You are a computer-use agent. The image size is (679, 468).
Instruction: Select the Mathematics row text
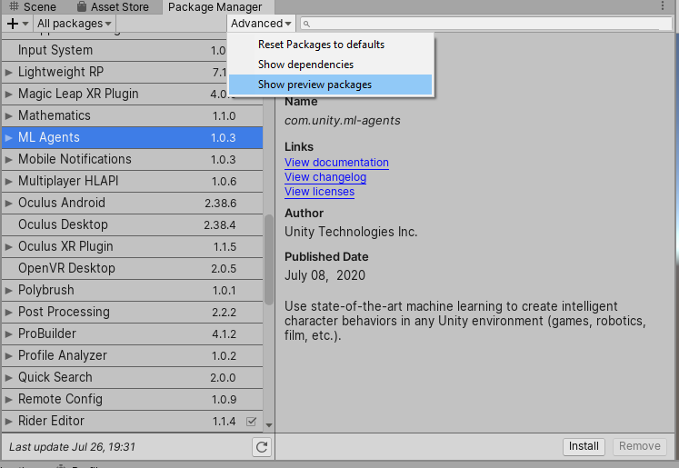pos(55,115)
